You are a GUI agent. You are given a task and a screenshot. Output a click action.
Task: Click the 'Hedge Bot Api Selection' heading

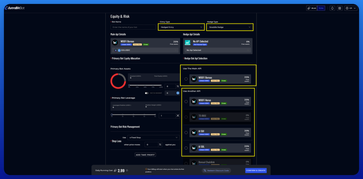coord(196,58)
